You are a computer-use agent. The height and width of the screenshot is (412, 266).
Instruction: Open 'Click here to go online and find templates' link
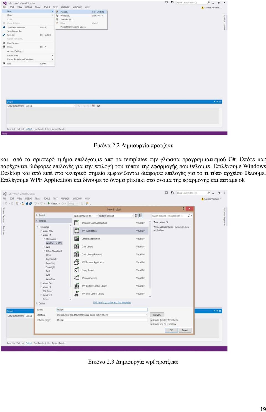(112, 302)
